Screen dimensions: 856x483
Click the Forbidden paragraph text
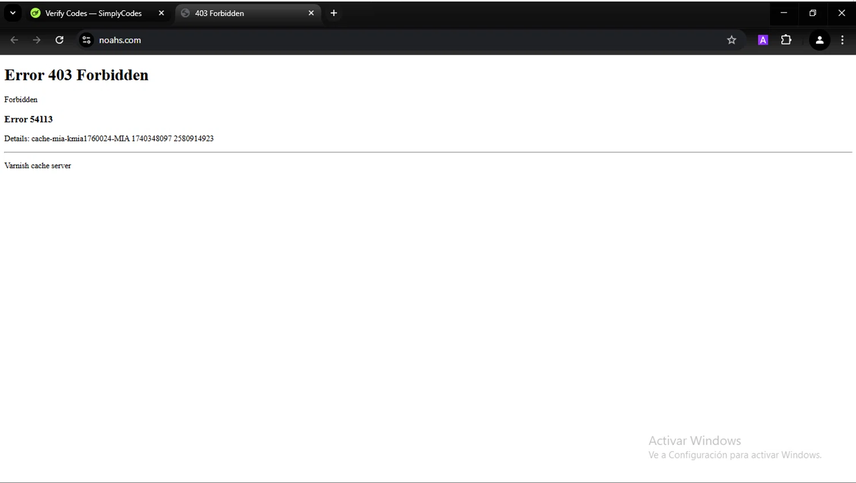(21, 100)
